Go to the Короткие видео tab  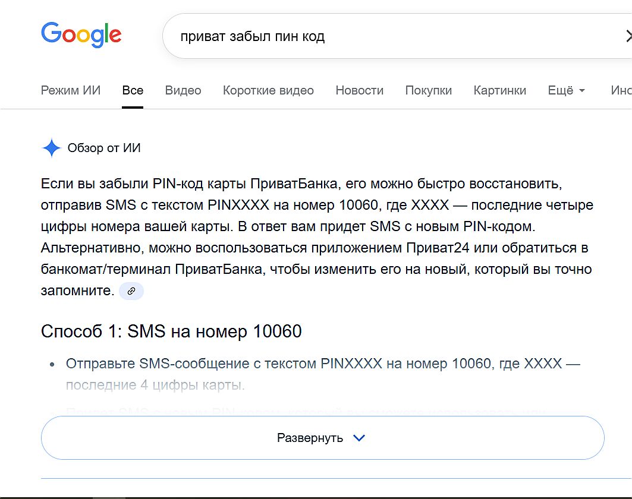tap(268, 90)
